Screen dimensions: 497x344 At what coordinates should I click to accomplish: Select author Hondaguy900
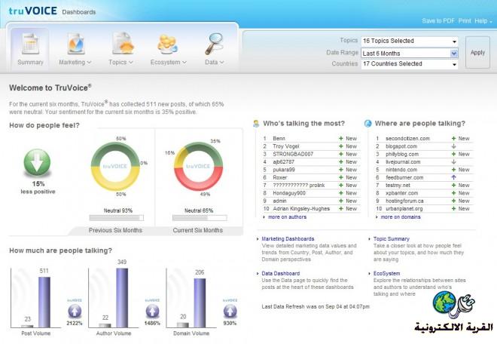click(x=289, y=193)
